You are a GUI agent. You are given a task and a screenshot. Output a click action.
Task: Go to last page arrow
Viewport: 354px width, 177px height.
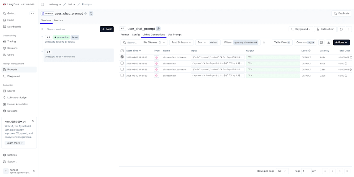348,171
